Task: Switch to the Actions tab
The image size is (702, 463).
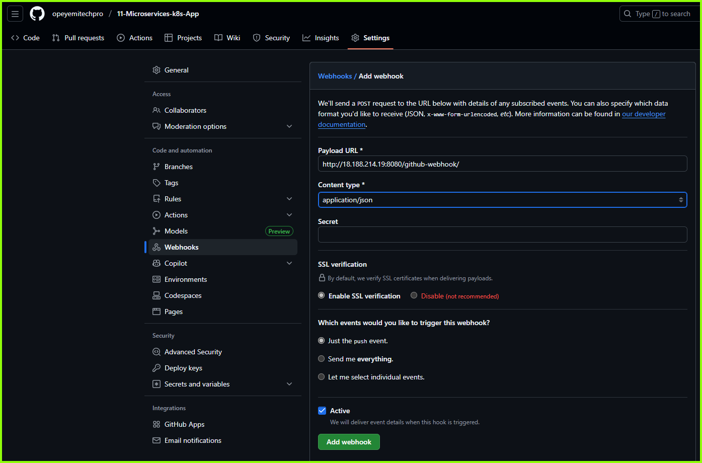Action: tap(134, 37)
